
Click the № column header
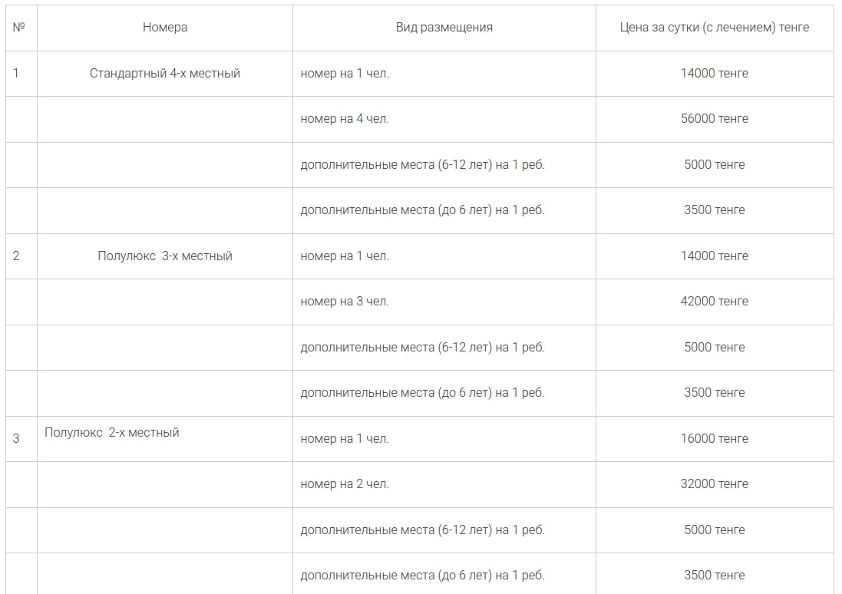point(21,28)
